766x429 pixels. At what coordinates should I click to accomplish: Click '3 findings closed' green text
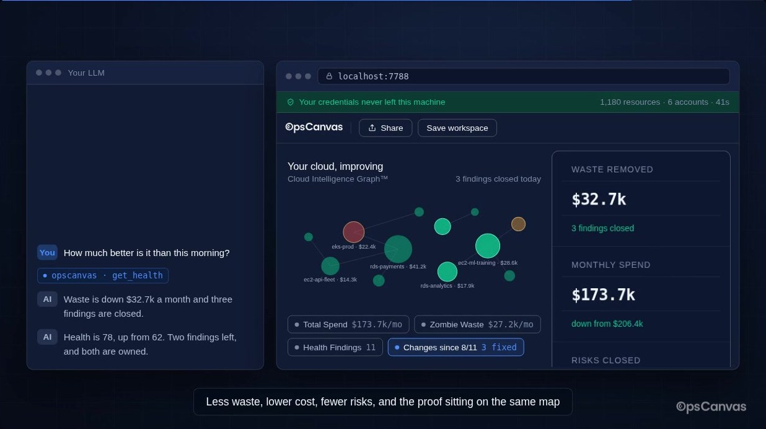coord(602,228)
